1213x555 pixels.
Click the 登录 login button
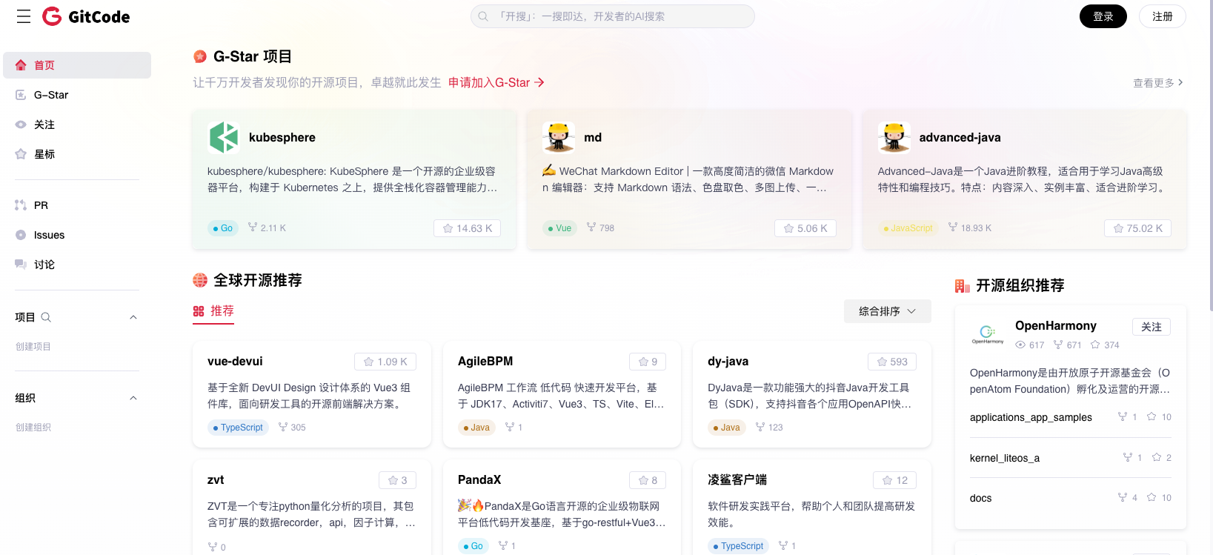point(1103,16)
